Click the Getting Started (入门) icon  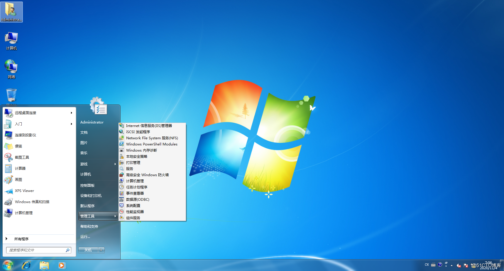[8, 124]
